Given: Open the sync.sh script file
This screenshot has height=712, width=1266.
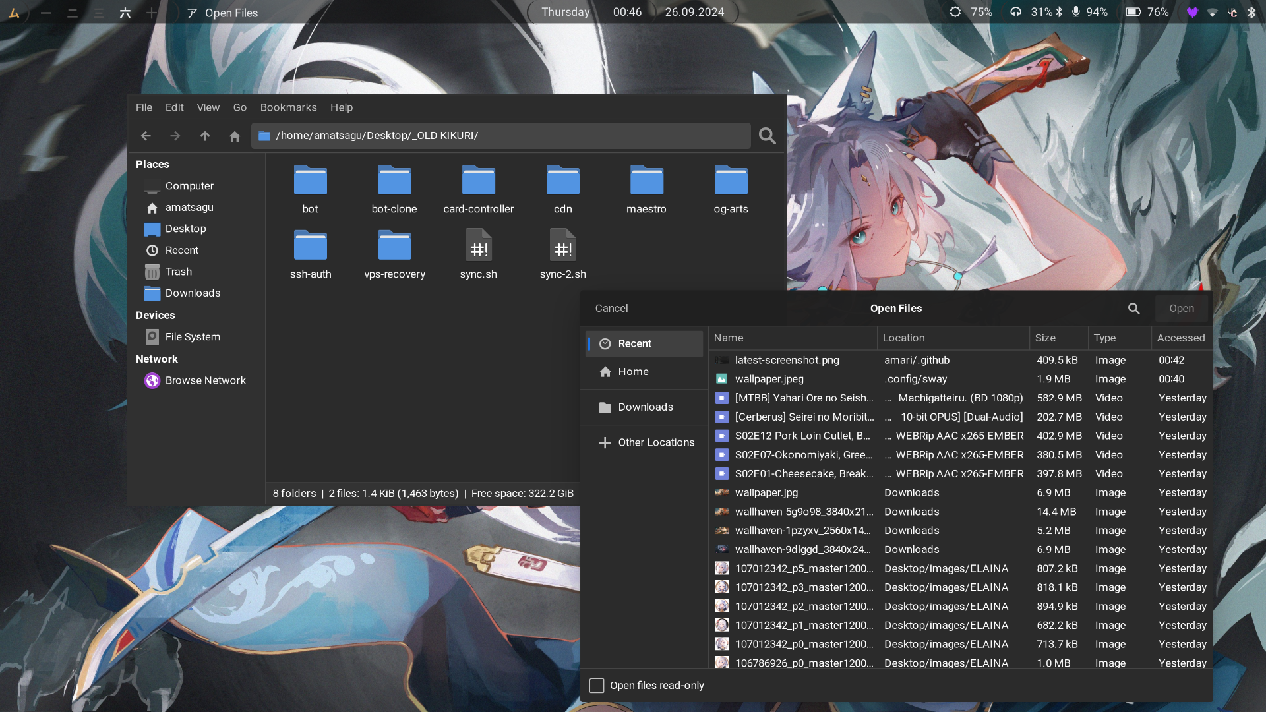Looking at the screenshot, I should tap(478, 254).
